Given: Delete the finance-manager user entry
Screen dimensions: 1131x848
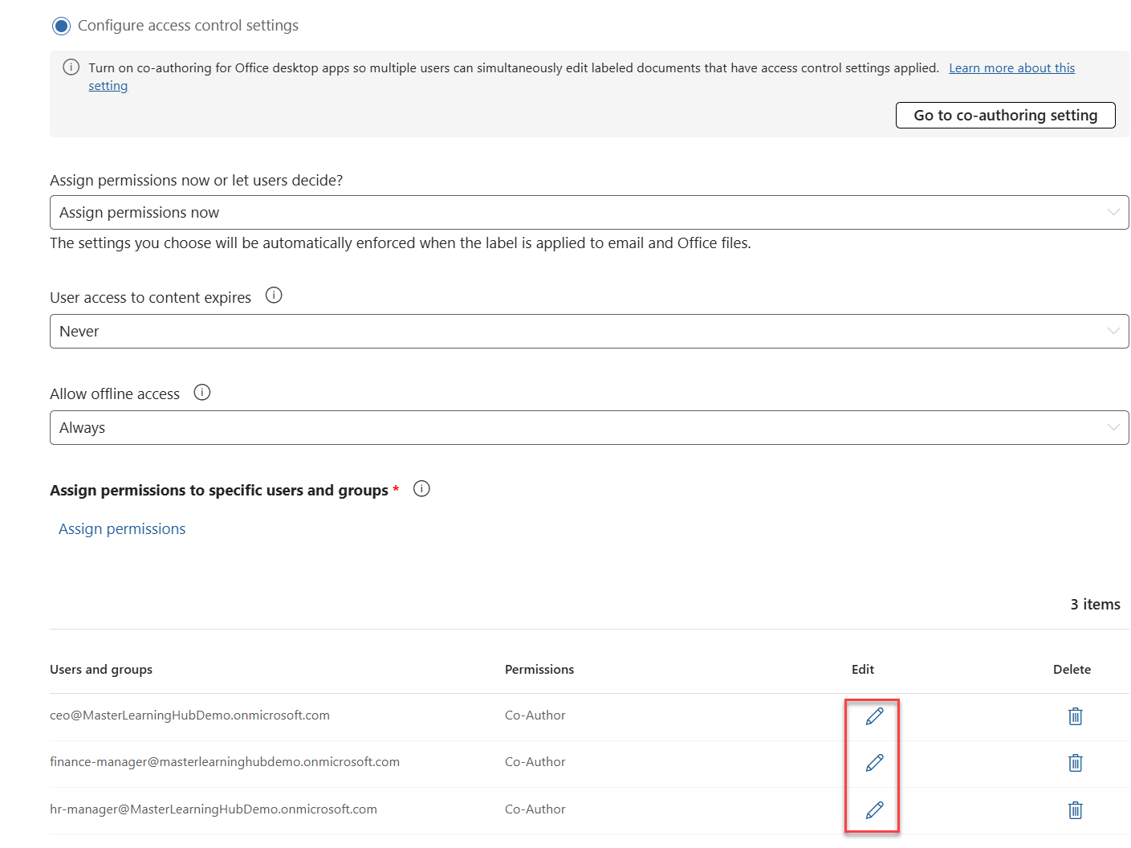Looking at the screenshot, I should pos(1075,763).
